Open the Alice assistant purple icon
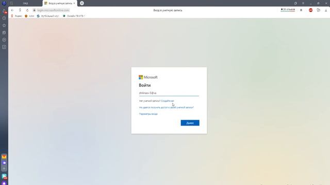The width and height of the screenshot is (330, 185). tap(4, 183)
